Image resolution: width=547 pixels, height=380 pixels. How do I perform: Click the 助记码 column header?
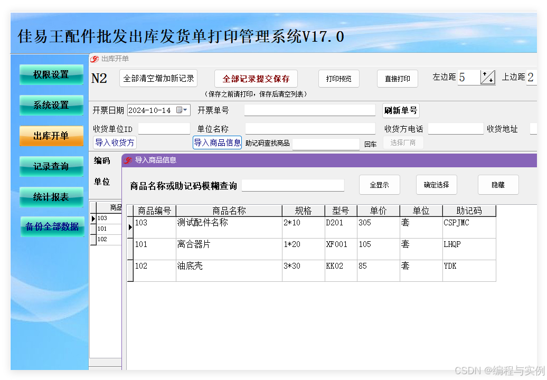(x=469, y=211)
